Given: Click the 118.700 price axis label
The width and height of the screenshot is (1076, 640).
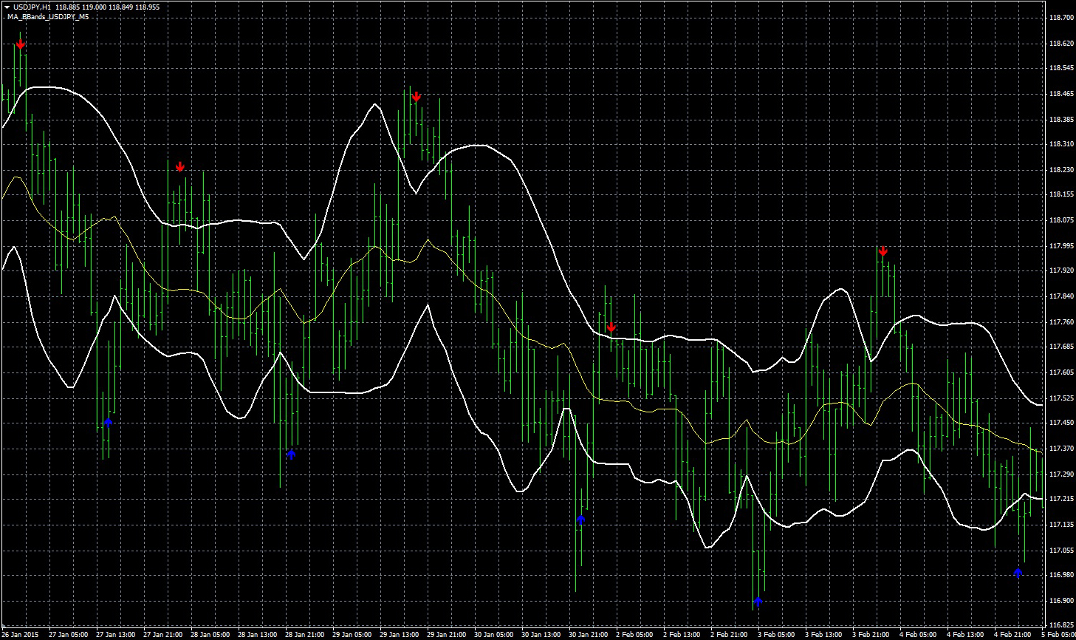Looking at the screenshot, I should 1061,18.
